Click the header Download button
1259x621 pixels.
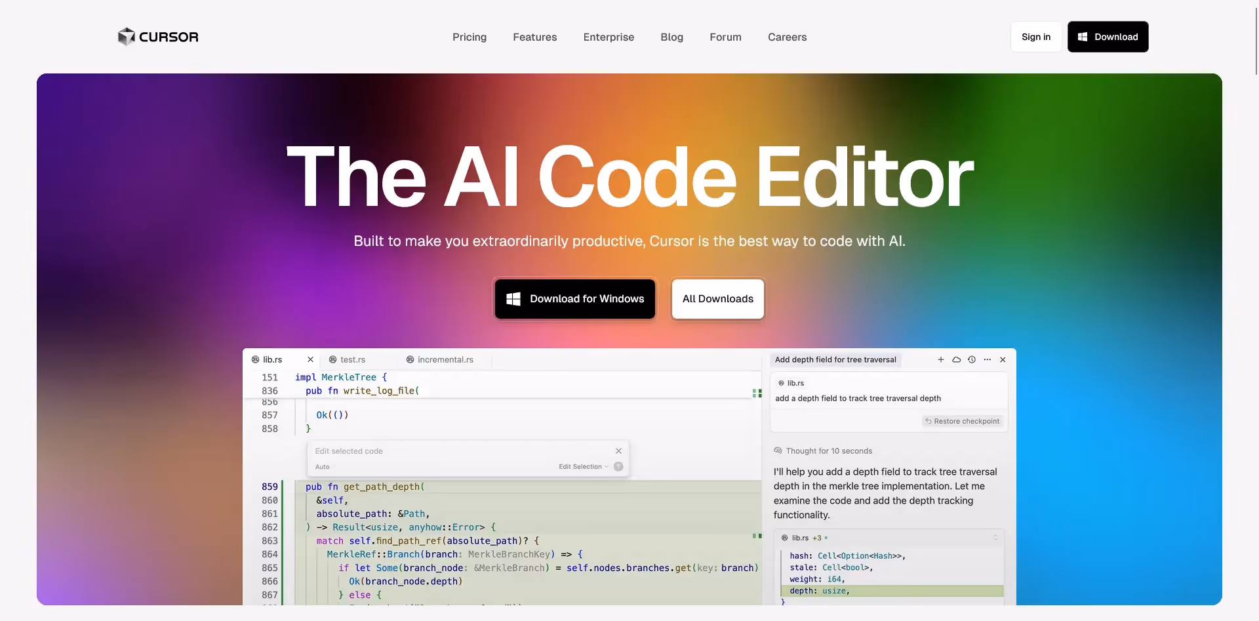(x=1108, y=37)
